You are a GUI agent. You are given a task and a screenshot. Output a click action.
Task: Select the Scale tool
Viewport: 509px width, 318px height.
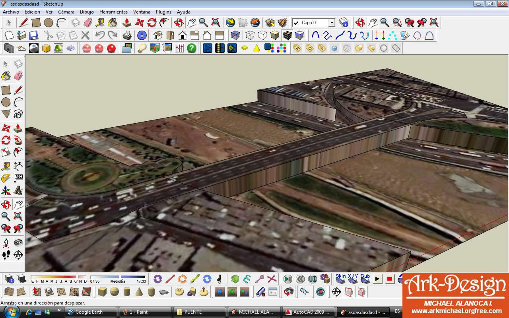click(6, 153)
